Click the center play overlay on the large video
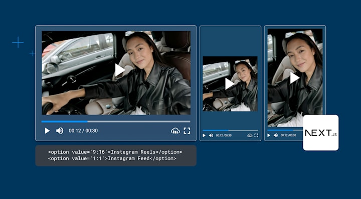 (120, 70)
